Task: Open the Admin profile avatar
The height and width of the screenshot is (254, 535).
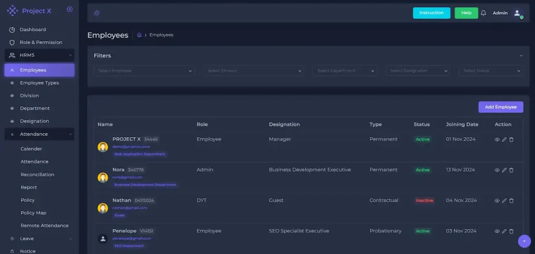Action: click(517, 13)
